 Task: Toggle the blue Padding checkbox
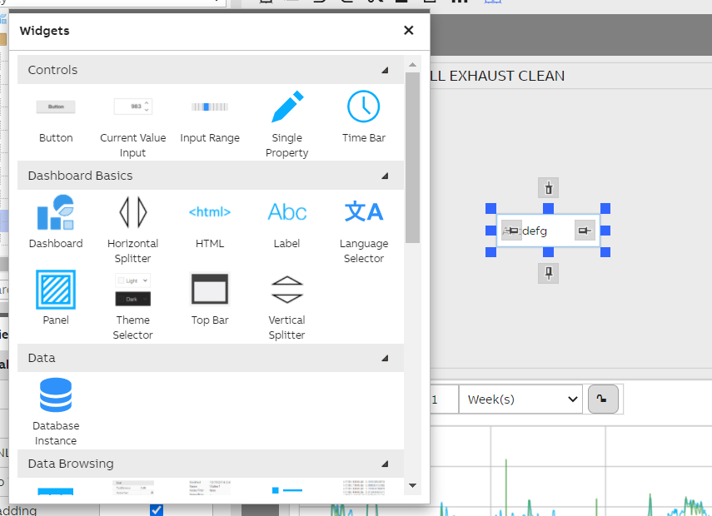coord(156,511)
